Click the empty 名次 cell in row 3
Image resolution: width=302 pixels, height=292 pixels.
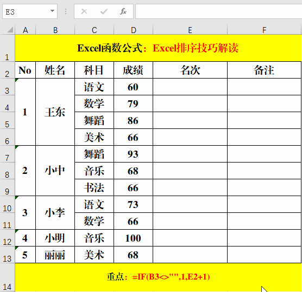coord(190,87)
